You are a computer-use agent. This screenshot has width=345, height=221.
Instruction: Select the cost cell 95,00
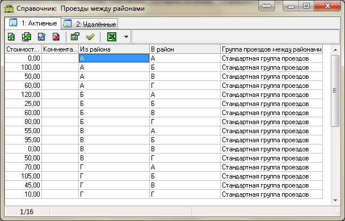point(23,140)
